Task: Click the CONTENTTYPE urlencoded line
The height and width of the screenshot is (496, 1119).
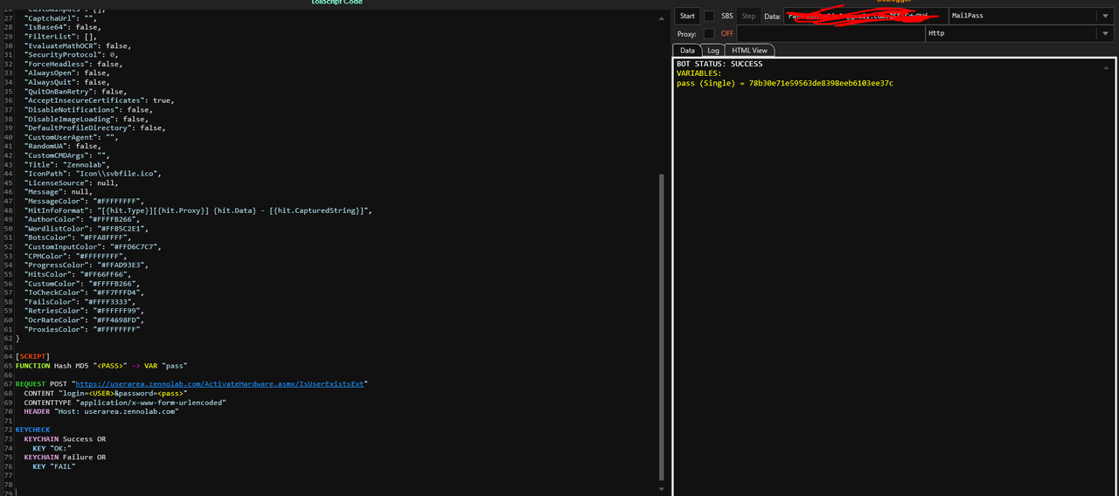Action: point(125,403)
